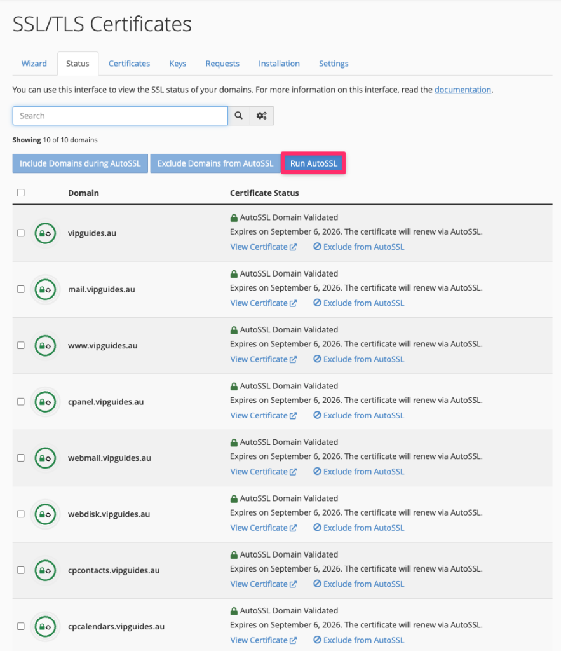Select the webmail.vipguides.au checkbox

click(x=21, y=458)
